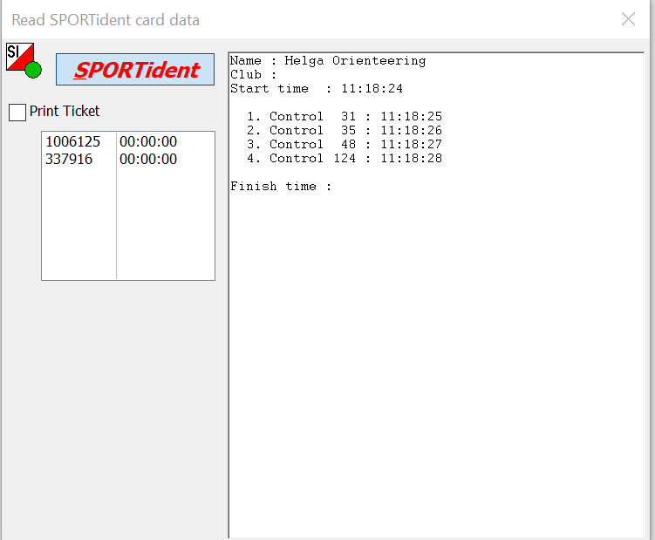655x540 pixels.
Task: Click the Finish time line
Action: coord(281,187)
